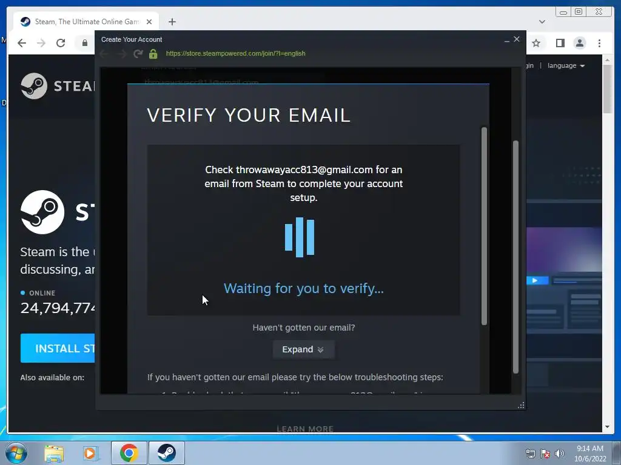Go forward in Steam window navigation
621x465 pixels.
click(121, 53)
